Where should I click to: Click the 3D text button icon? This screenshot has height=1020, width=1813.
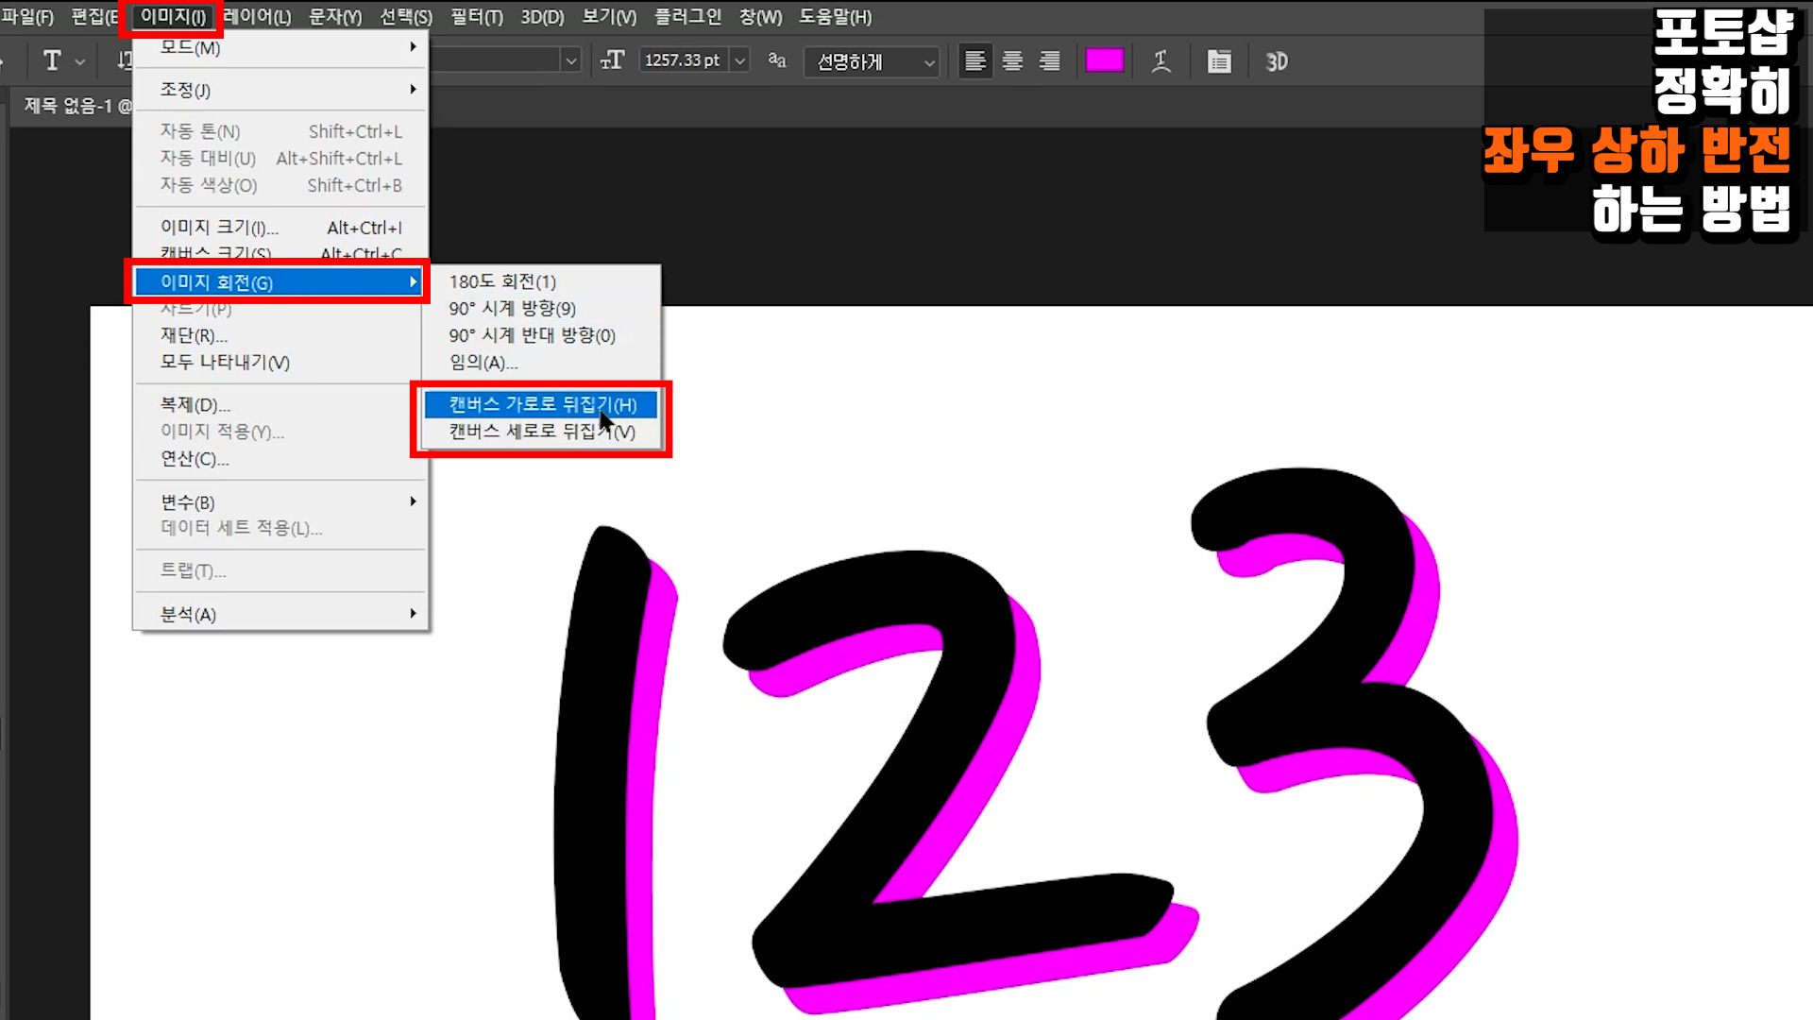point(1277,61)
